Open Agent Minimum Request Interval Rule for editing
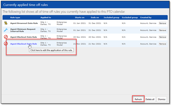Image resolution: width=172 pixels, height=106 pixels. [x=23, y=30]
